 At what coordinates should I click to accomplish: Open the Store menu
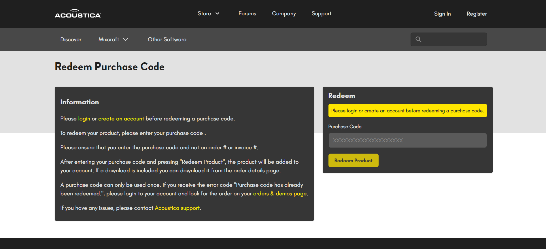(x=204, y=14)
